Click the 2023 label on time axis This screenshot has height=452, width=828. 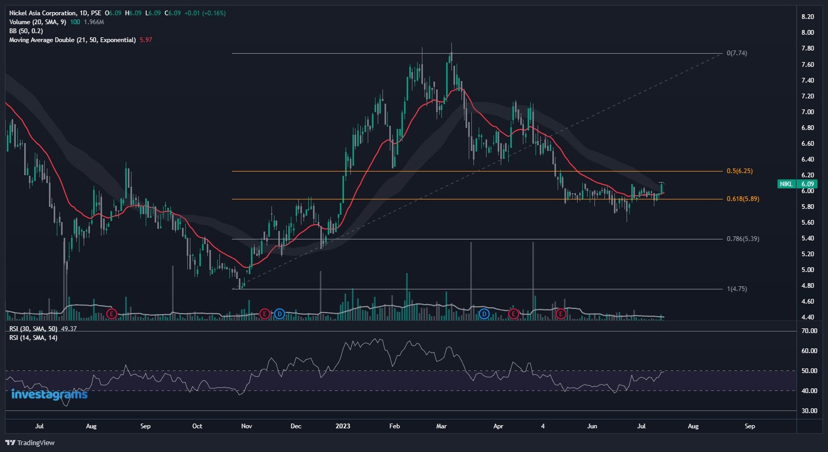tap(342, 426)
